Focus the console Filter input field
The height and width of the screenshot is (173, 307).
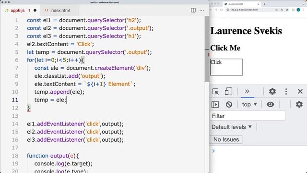coord(248,116)
